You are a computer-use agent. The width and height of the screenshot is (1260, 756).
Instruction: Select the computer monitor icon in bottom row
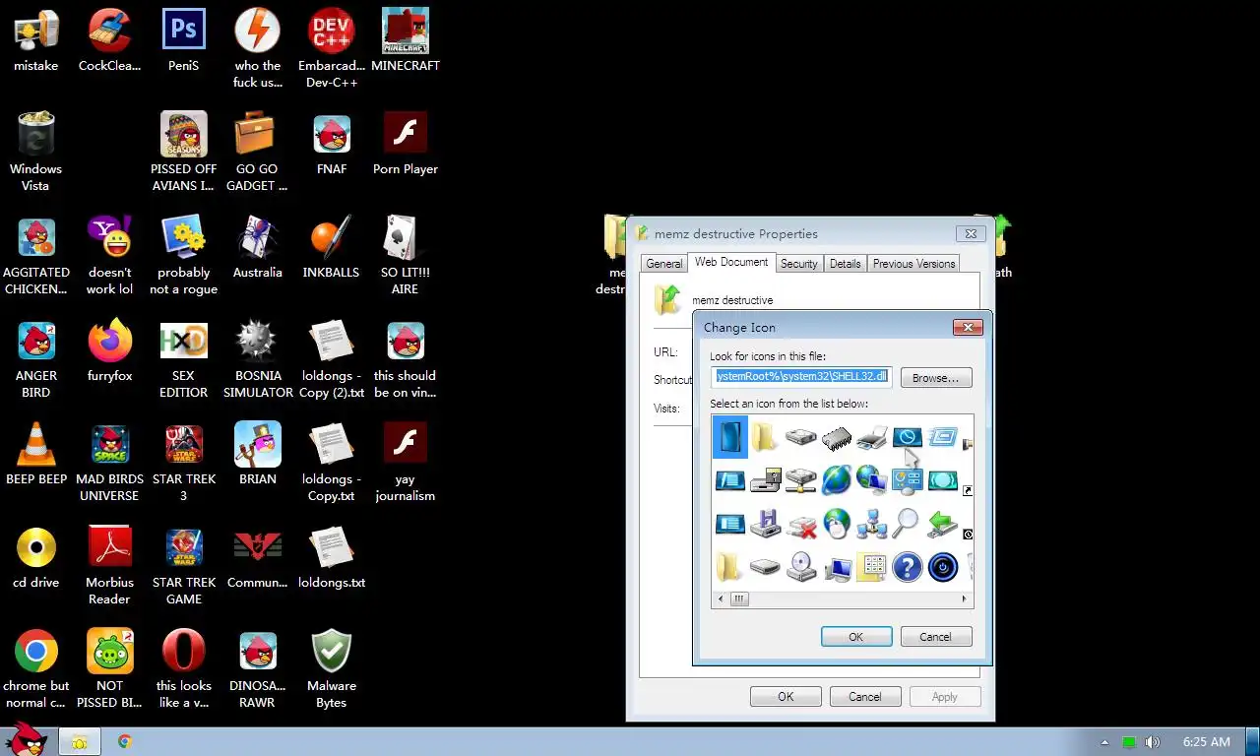click(x=837, y=567)
